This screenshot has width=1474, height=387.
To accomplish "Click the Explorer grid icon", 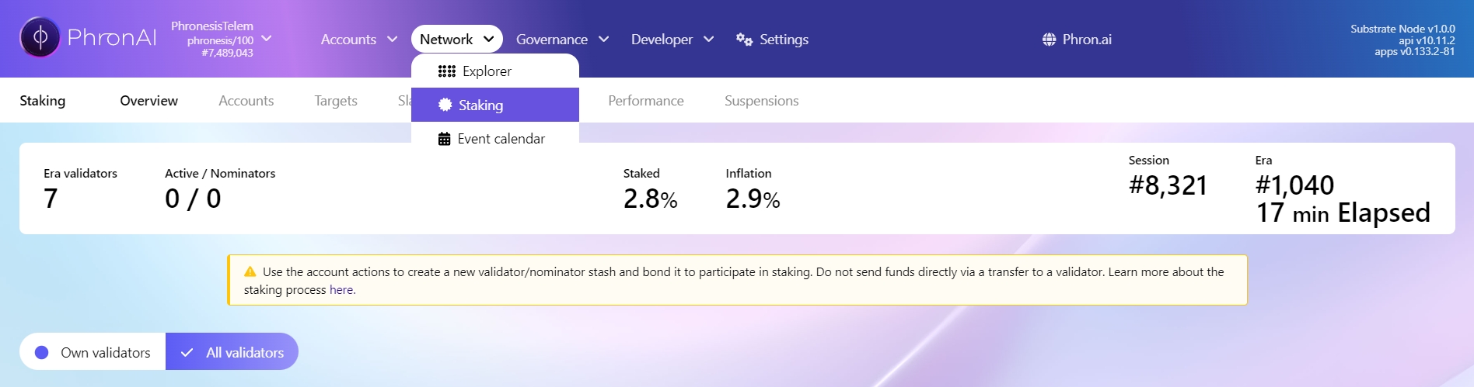I will click(446, 71).
